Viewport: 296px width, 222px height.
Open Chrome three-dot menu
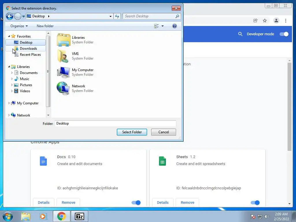[286, 21]
